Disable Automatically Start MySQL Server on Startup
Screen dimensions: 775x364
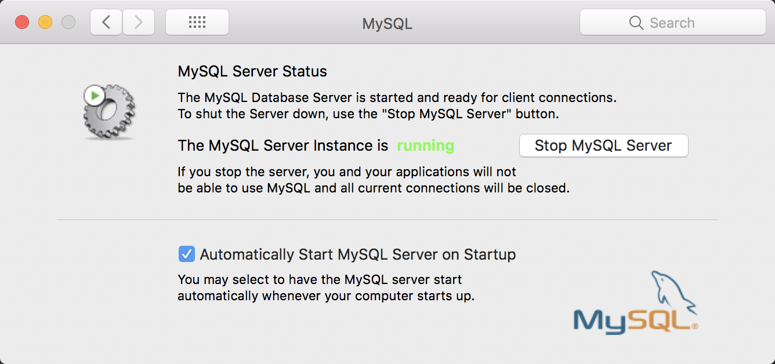point(187,253)
